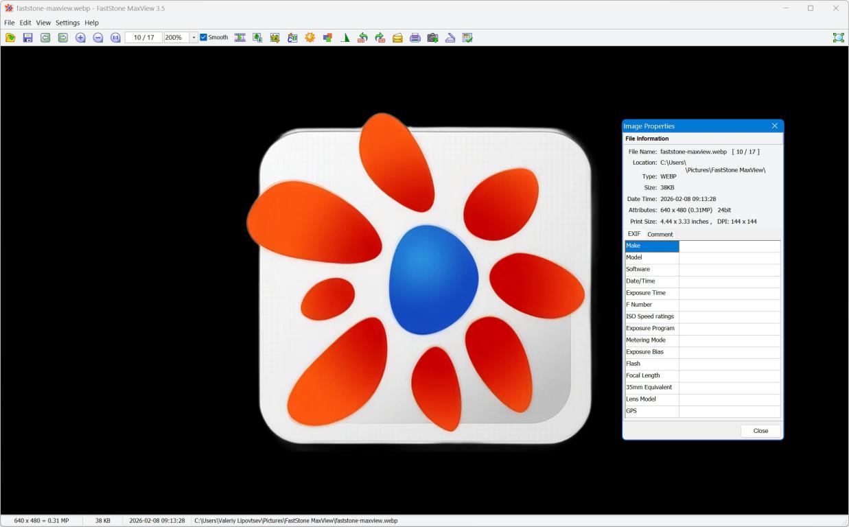
Task: Click the Open file folder icon
Action: pyautogui.click(x=10, y=38)
